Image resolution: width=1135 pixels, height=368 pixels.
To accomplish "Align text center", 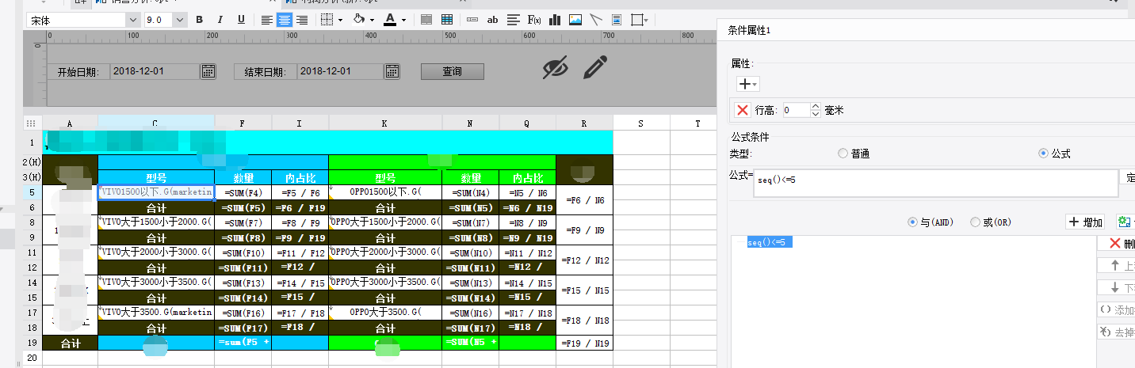I will (285, 20).
